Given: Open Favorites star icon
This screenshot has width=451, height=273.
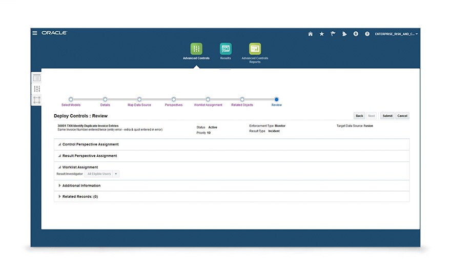Looking at the screenshot, I should click(321, 34).
